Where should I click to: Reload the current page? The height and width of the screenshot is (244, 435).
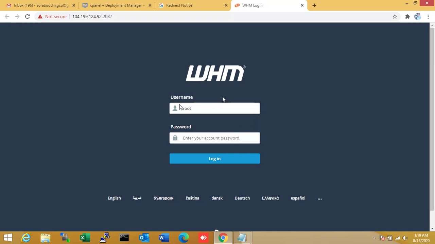pos(28,17)
